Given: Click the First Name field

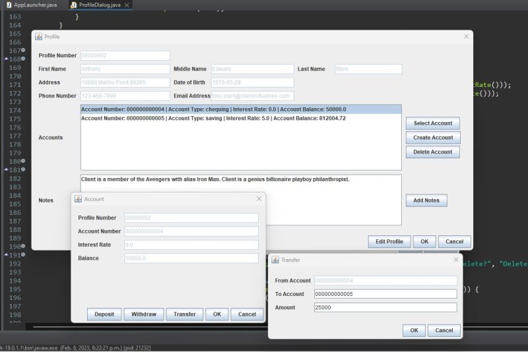Looking at the screenshot, I should (x=125, y=69).
